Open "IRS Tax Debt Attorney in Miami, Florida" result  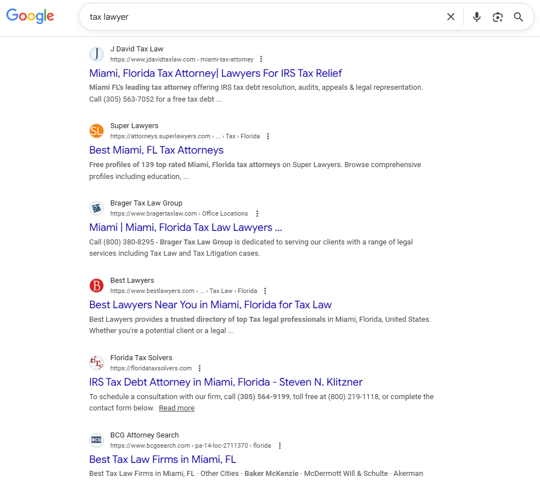[x=225, y=382]
